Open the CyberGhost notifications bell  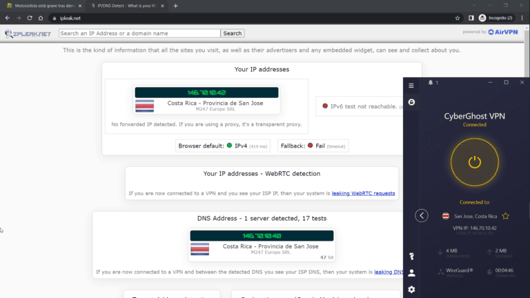(x=431, y=83)
